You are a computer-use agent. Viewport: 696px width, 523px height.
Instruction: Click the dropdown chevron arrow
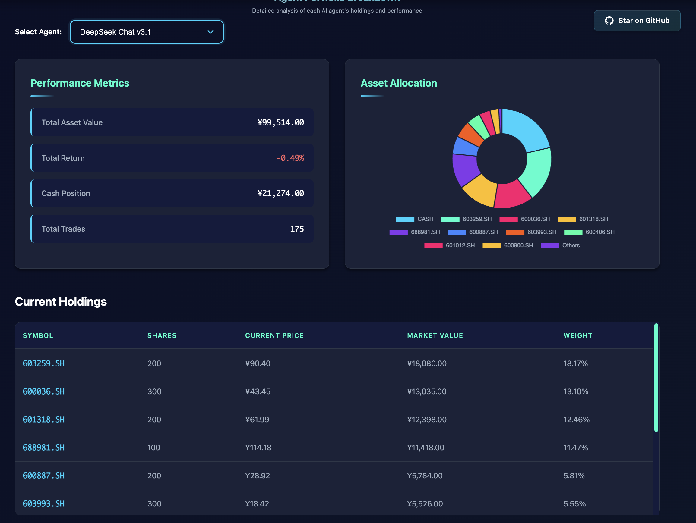[210, 32]
